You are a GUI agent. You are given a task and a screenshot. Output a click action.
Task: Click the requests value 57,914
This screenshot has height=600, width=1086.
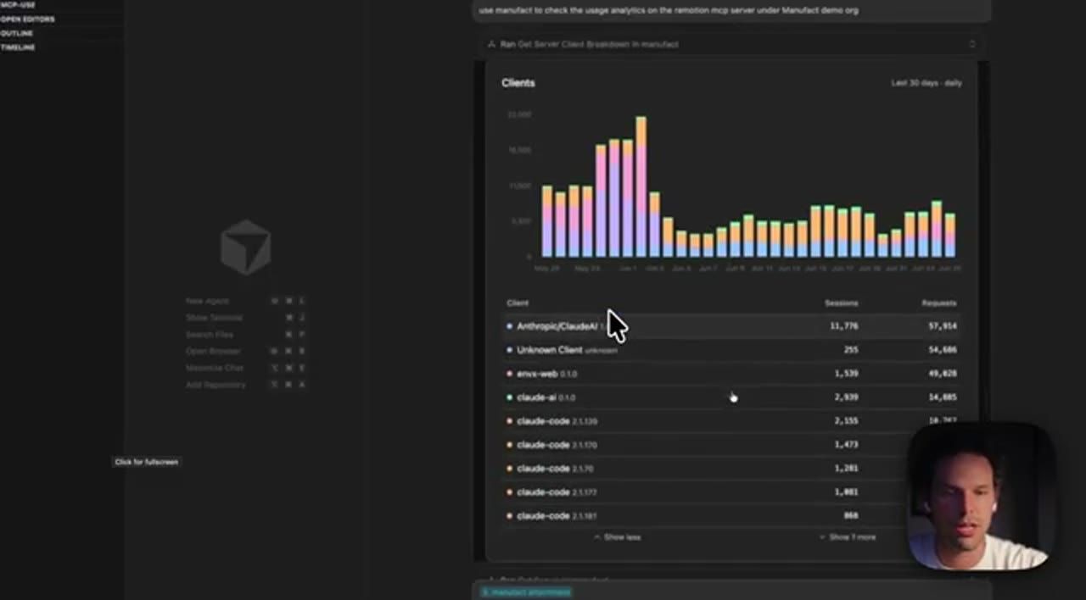pos(943,326)
